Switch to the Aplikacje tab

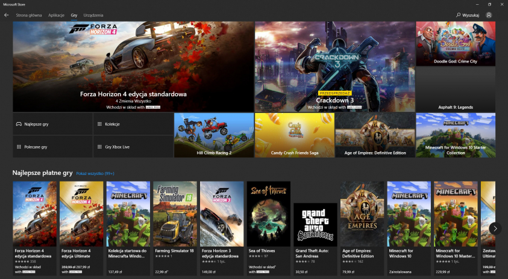point(57,14)
